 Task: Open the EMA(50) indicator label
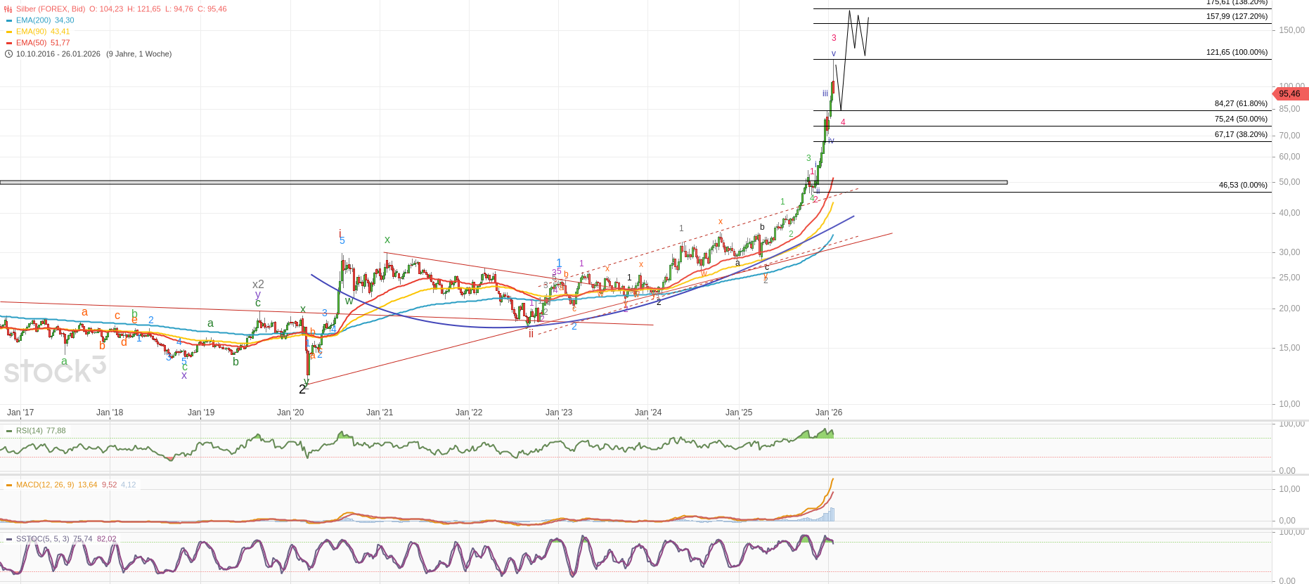tap(31, 43)
